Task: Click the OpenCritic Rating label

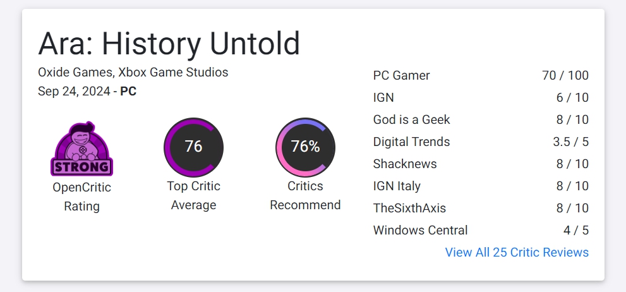Action: [82, 197]
